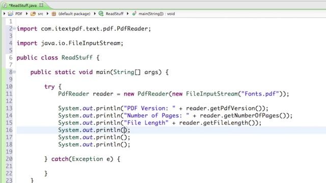Click line number 16 in the gutter
Screen dimensions: 326x183
(x=9, y=130)
